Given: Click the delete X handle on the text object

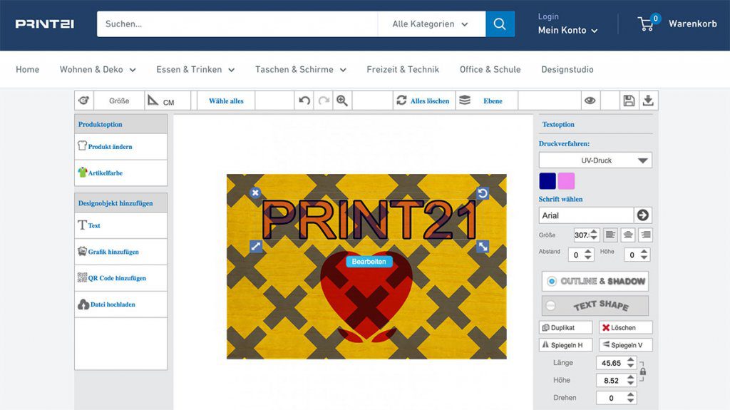Looking at the screenshot, I should click(256, 193).
